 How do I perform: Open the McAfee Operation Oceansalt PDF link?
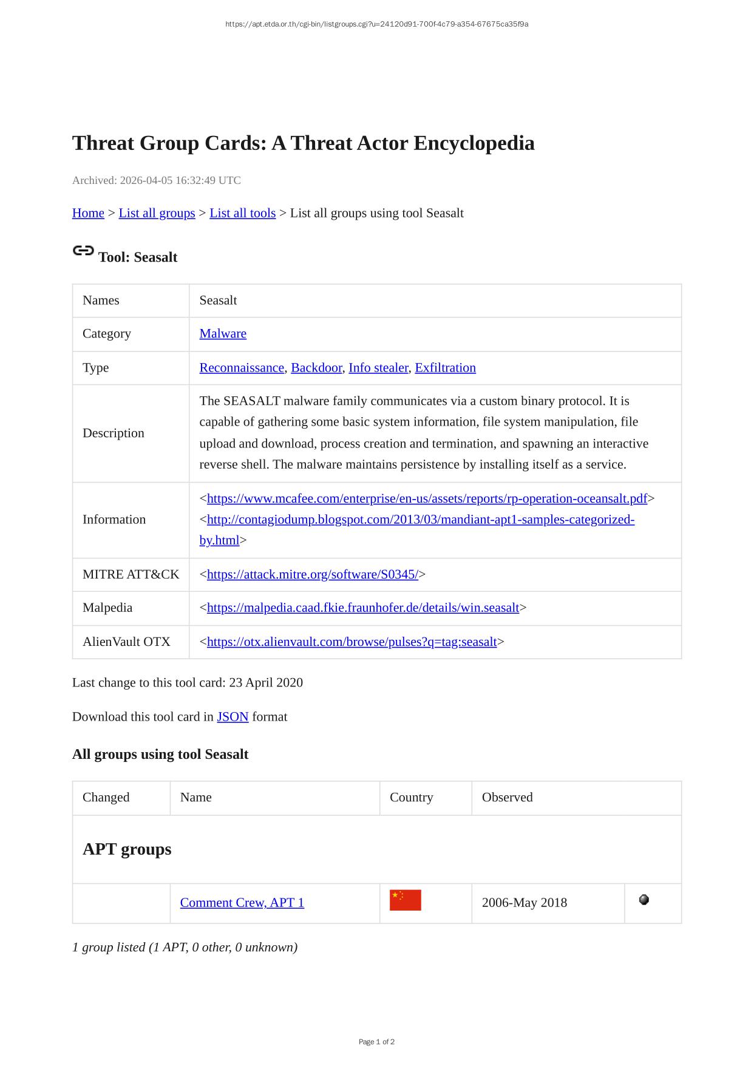(x=427, y=499)
